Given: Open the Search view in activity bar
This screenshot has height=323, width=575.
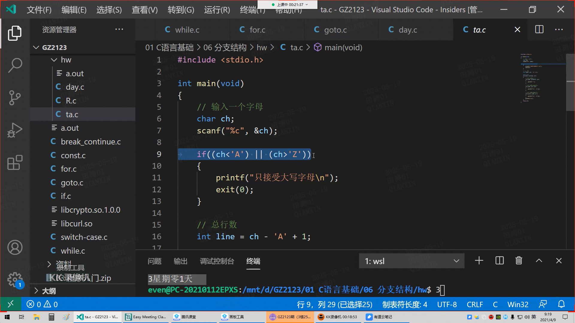Looking at the screenshot, I should click(x=15, y=65).
